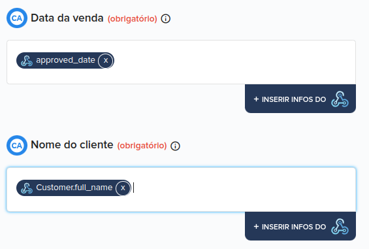The height and width of the screenshot is (249, 369).
Task: Click empty area of Data da venda field
Action: (233, 62)
